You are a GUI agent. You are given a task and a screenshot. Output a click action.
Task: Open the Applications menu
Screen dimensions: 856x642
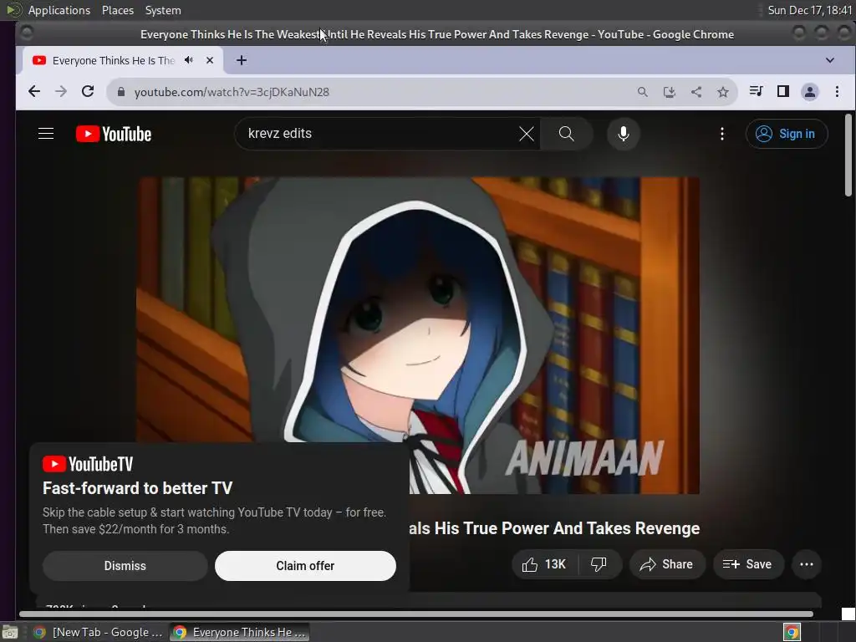pos(59,10)
